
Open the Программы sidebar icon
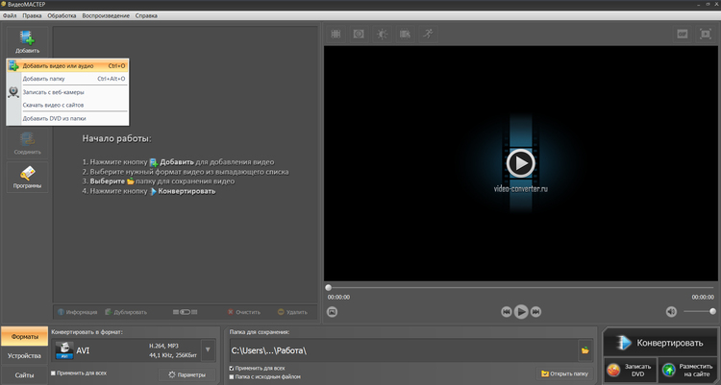tap(27, 177)
